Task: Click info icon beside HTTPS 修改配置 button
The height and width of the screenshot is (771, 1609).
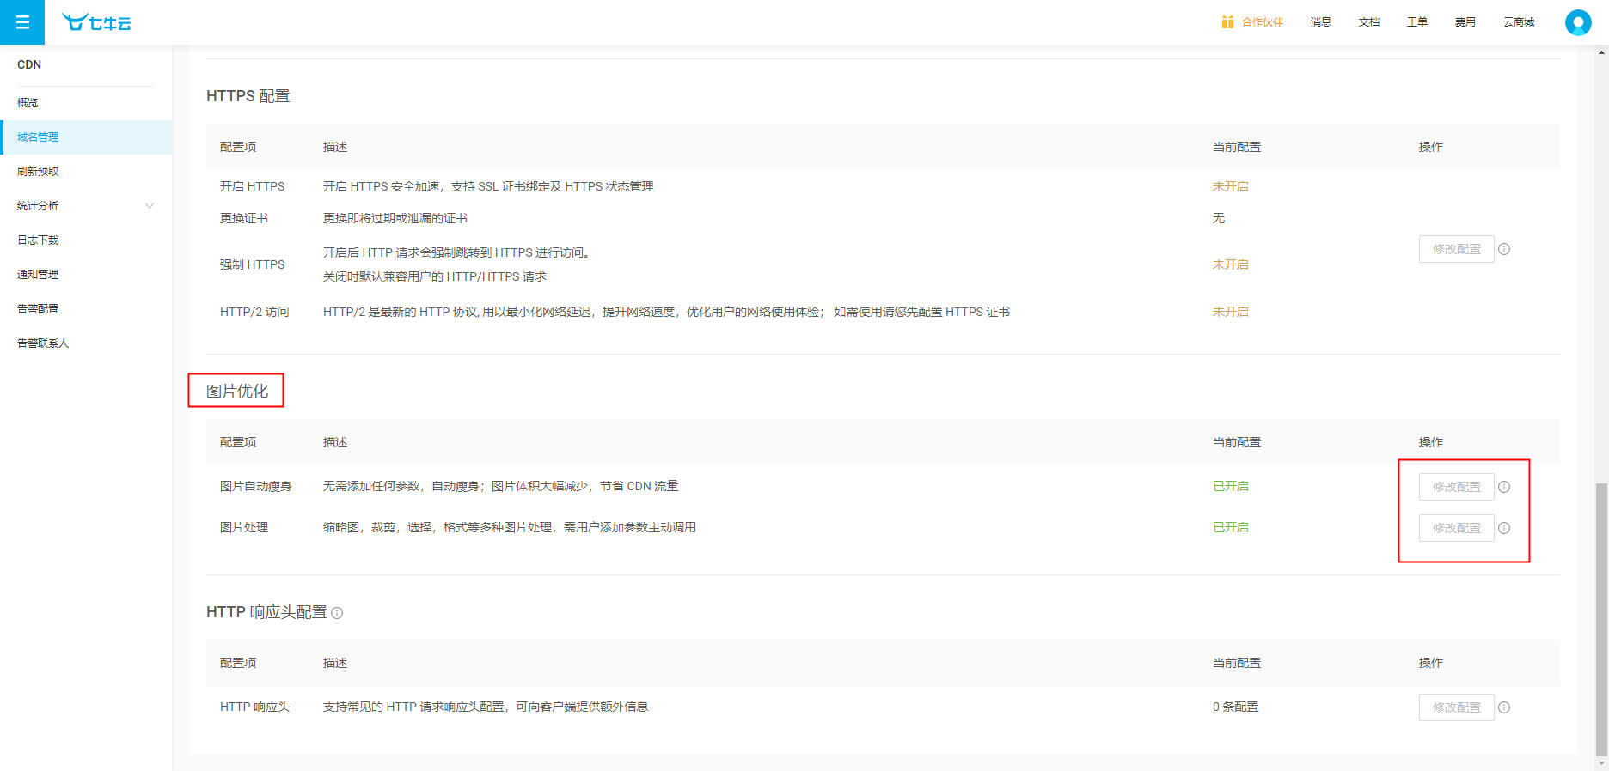Action: (x=1504, y=249)
